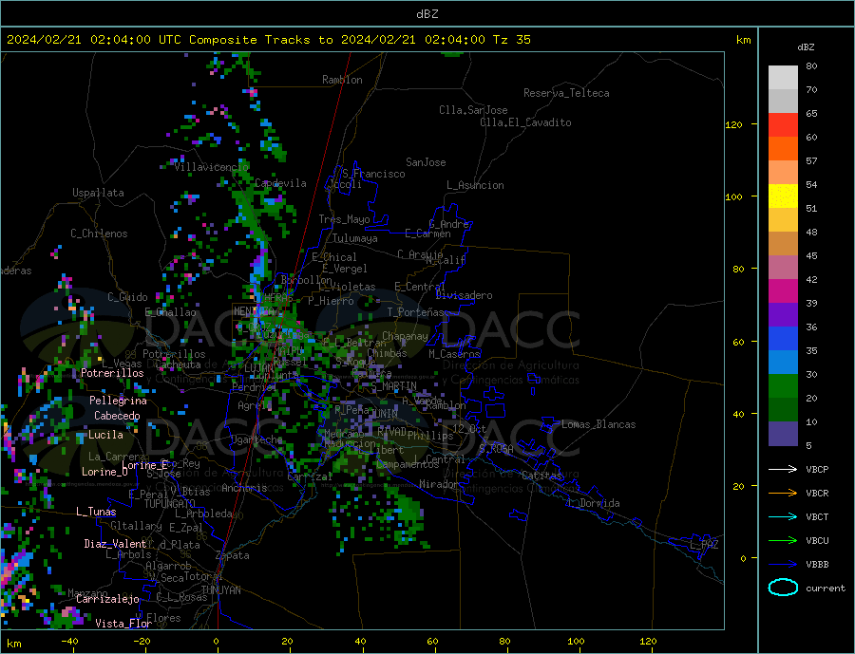Click the 120 km mark on right axis

(733, 124)
